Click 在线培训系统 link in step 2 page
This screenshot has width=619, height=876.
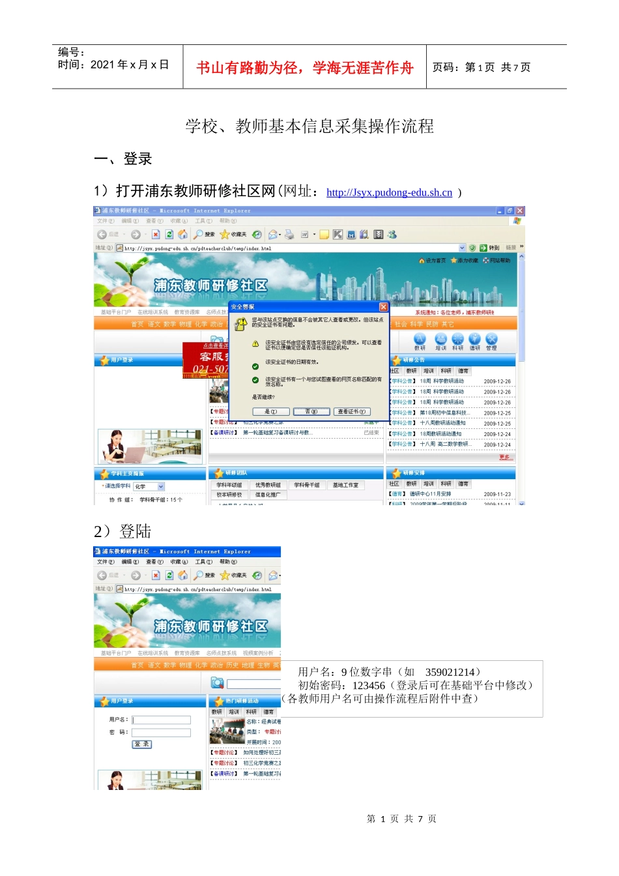pyautogui.click(x=152, y=653)
